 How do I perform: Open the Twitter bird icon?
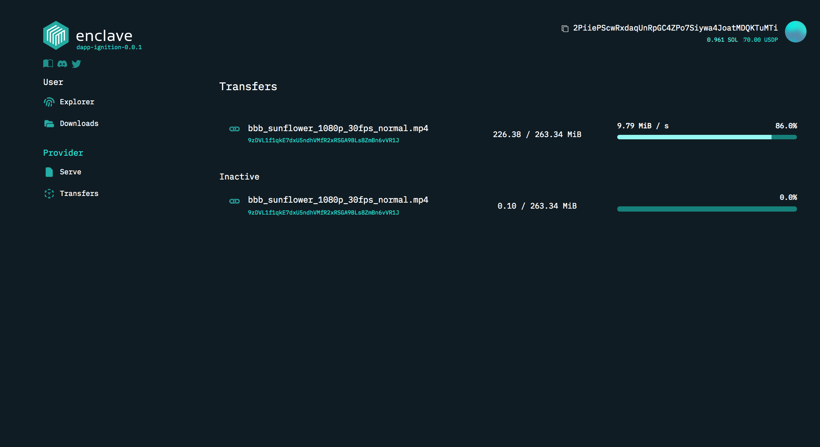tap(76, 64)
